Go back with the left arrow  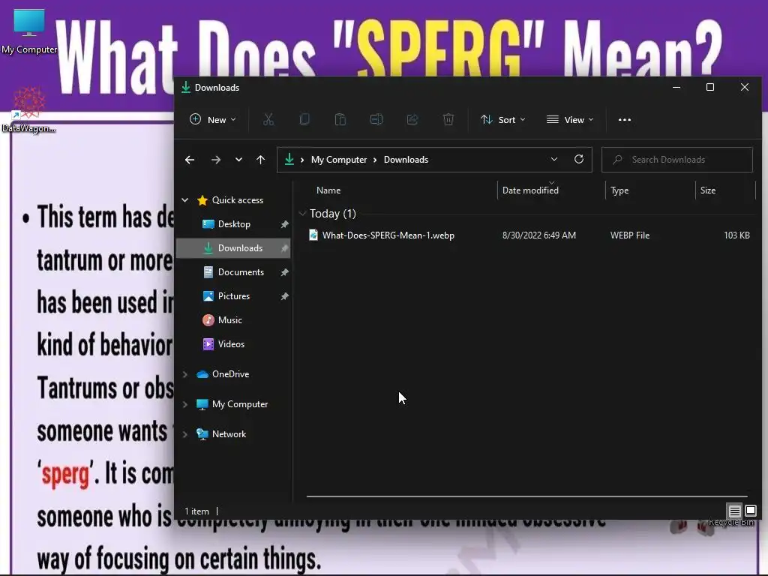[x=190, y=160]
